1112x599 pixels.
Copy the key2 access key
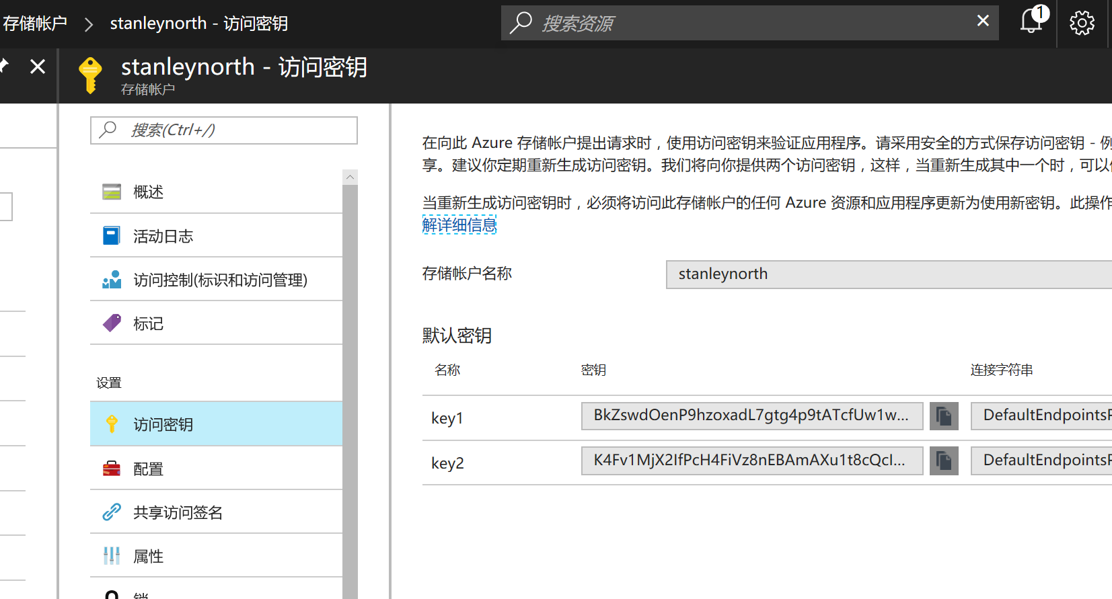[x=944, y=461]
